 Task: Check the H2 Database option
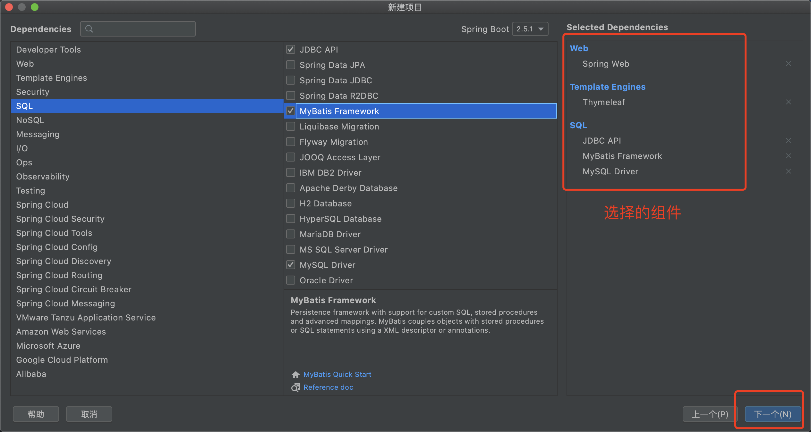291,203
